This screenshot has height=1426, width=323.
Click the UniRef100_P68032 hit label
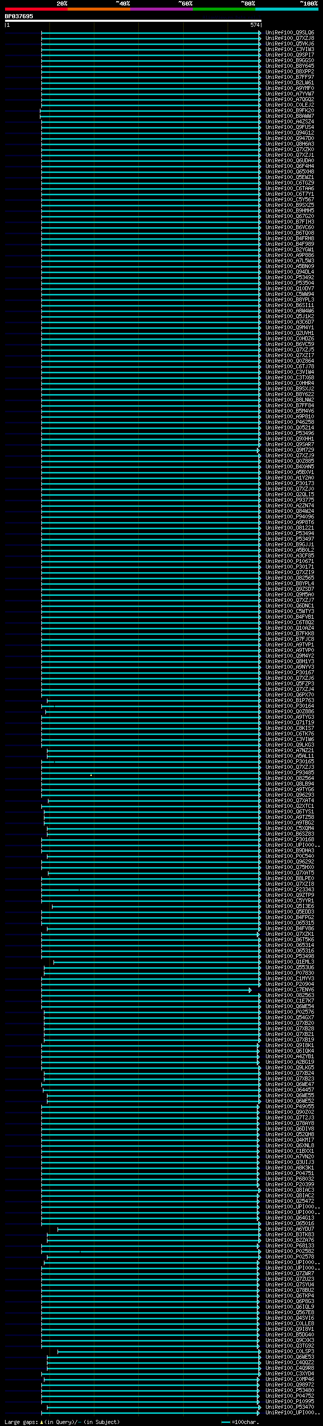(x=290, y=1179)
